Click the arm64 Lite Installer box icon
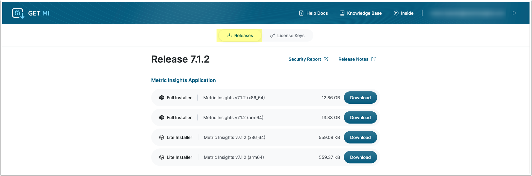This screenshot has width=532, height=176. (162, 157)
